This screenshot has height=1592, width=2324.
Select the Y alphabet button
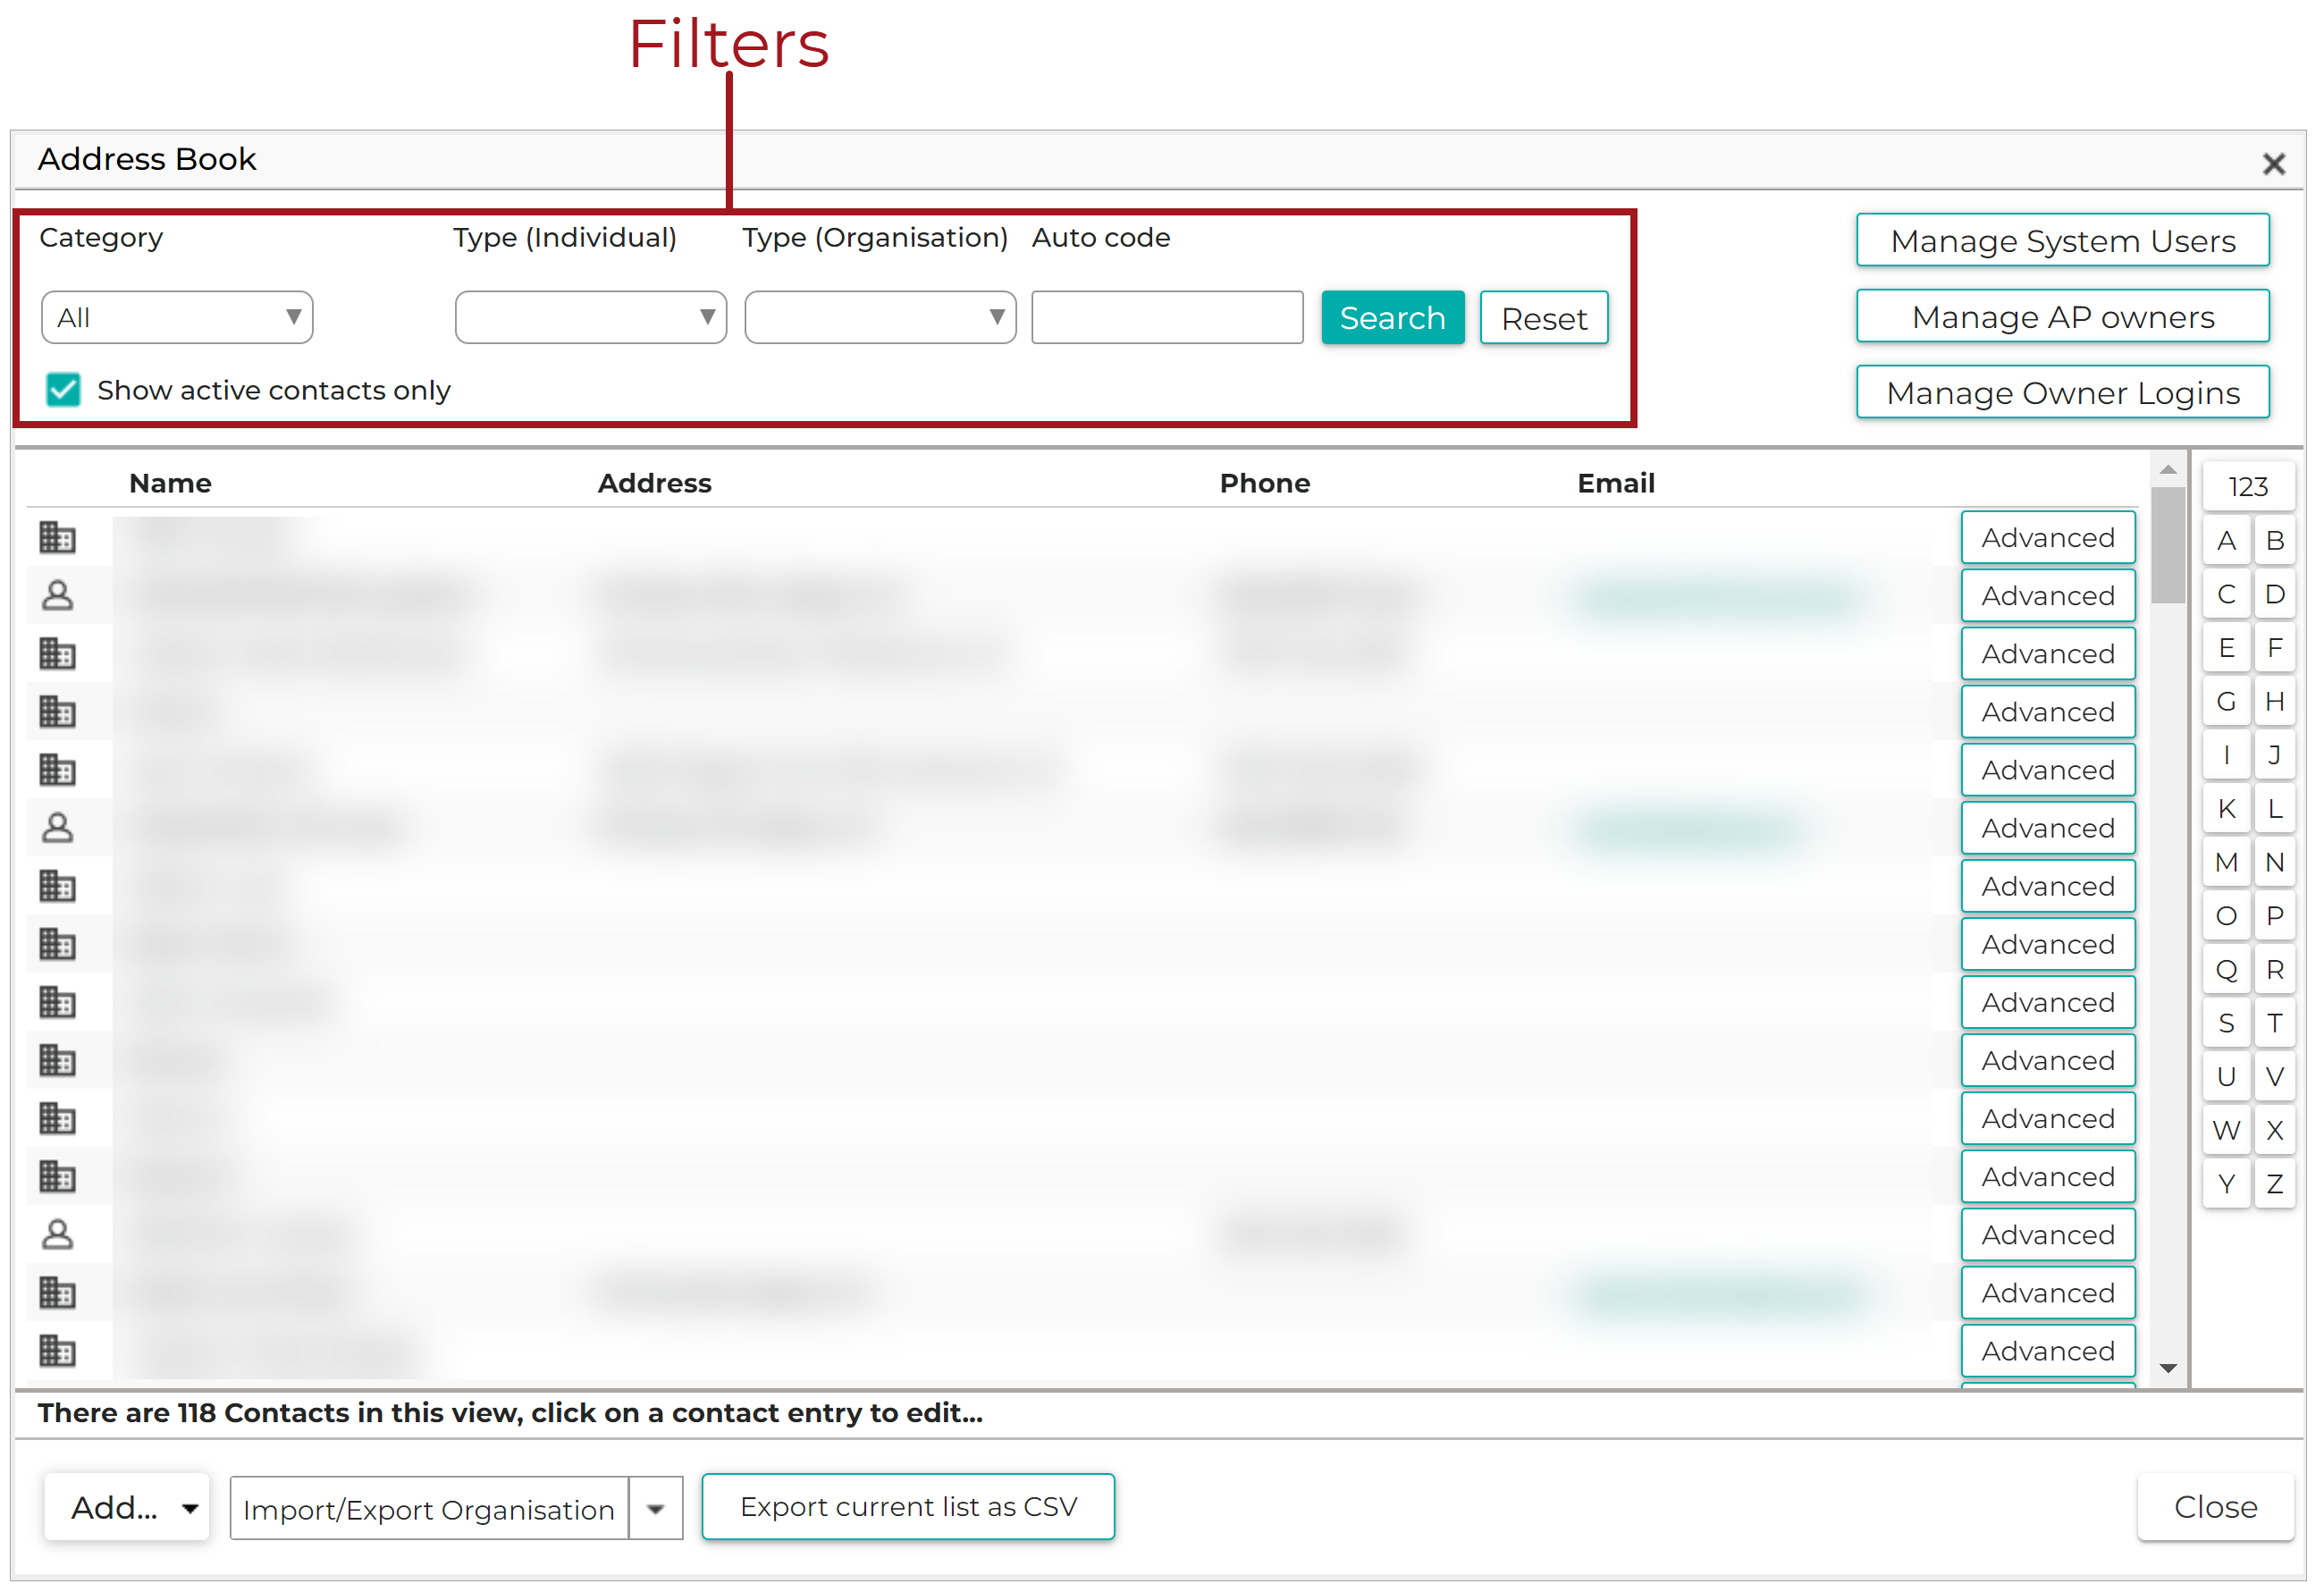tap(2226, 1185)
